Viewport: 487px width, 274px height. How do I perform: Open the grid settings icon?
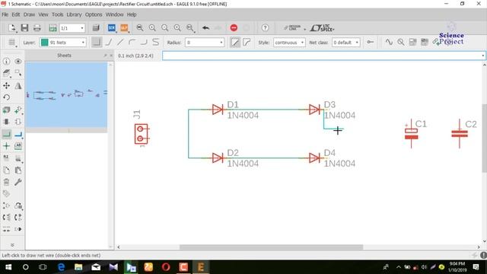click(x=12, y=43)
